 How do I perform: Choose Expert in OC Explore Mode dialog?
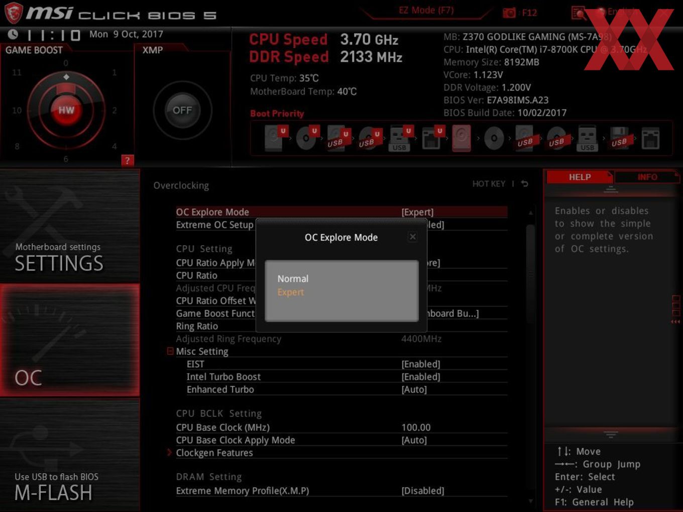coord(291,292)
